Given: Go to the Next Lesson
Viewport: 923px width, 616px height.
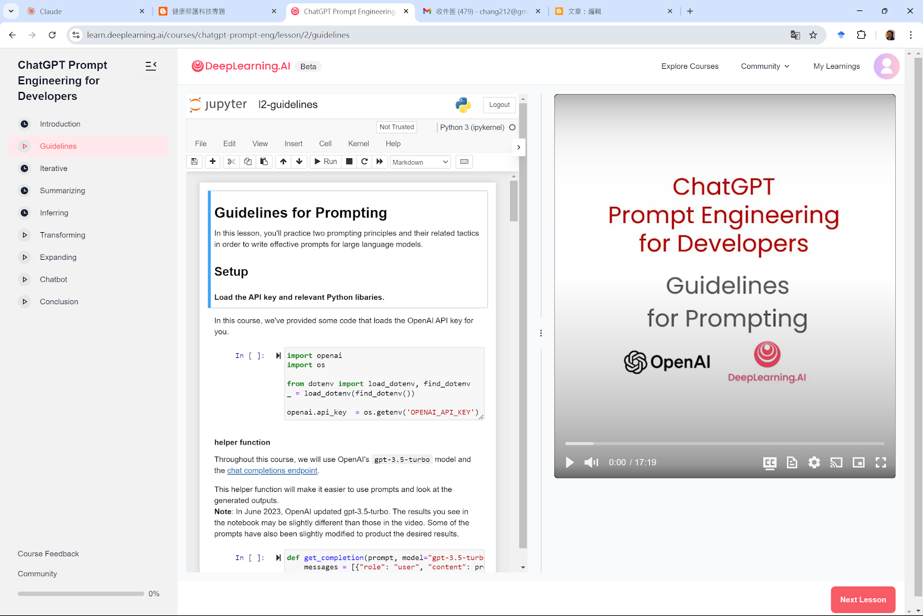Looking at the screenshot, I should pyautogui.click(x=863, y=600).
